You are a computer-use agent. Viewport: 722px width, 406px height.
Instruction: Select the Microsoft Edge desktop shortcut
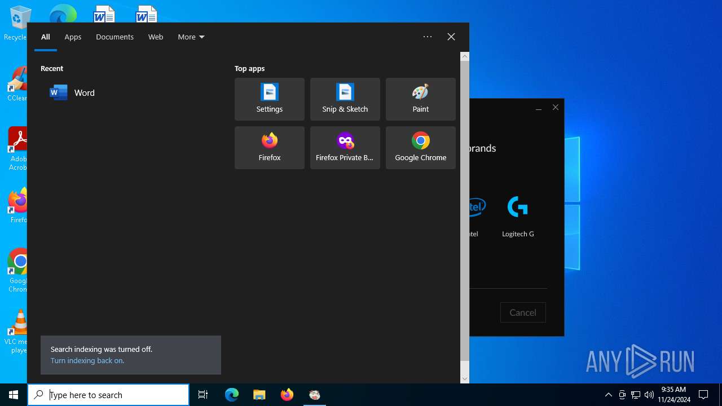pos(63,14)
